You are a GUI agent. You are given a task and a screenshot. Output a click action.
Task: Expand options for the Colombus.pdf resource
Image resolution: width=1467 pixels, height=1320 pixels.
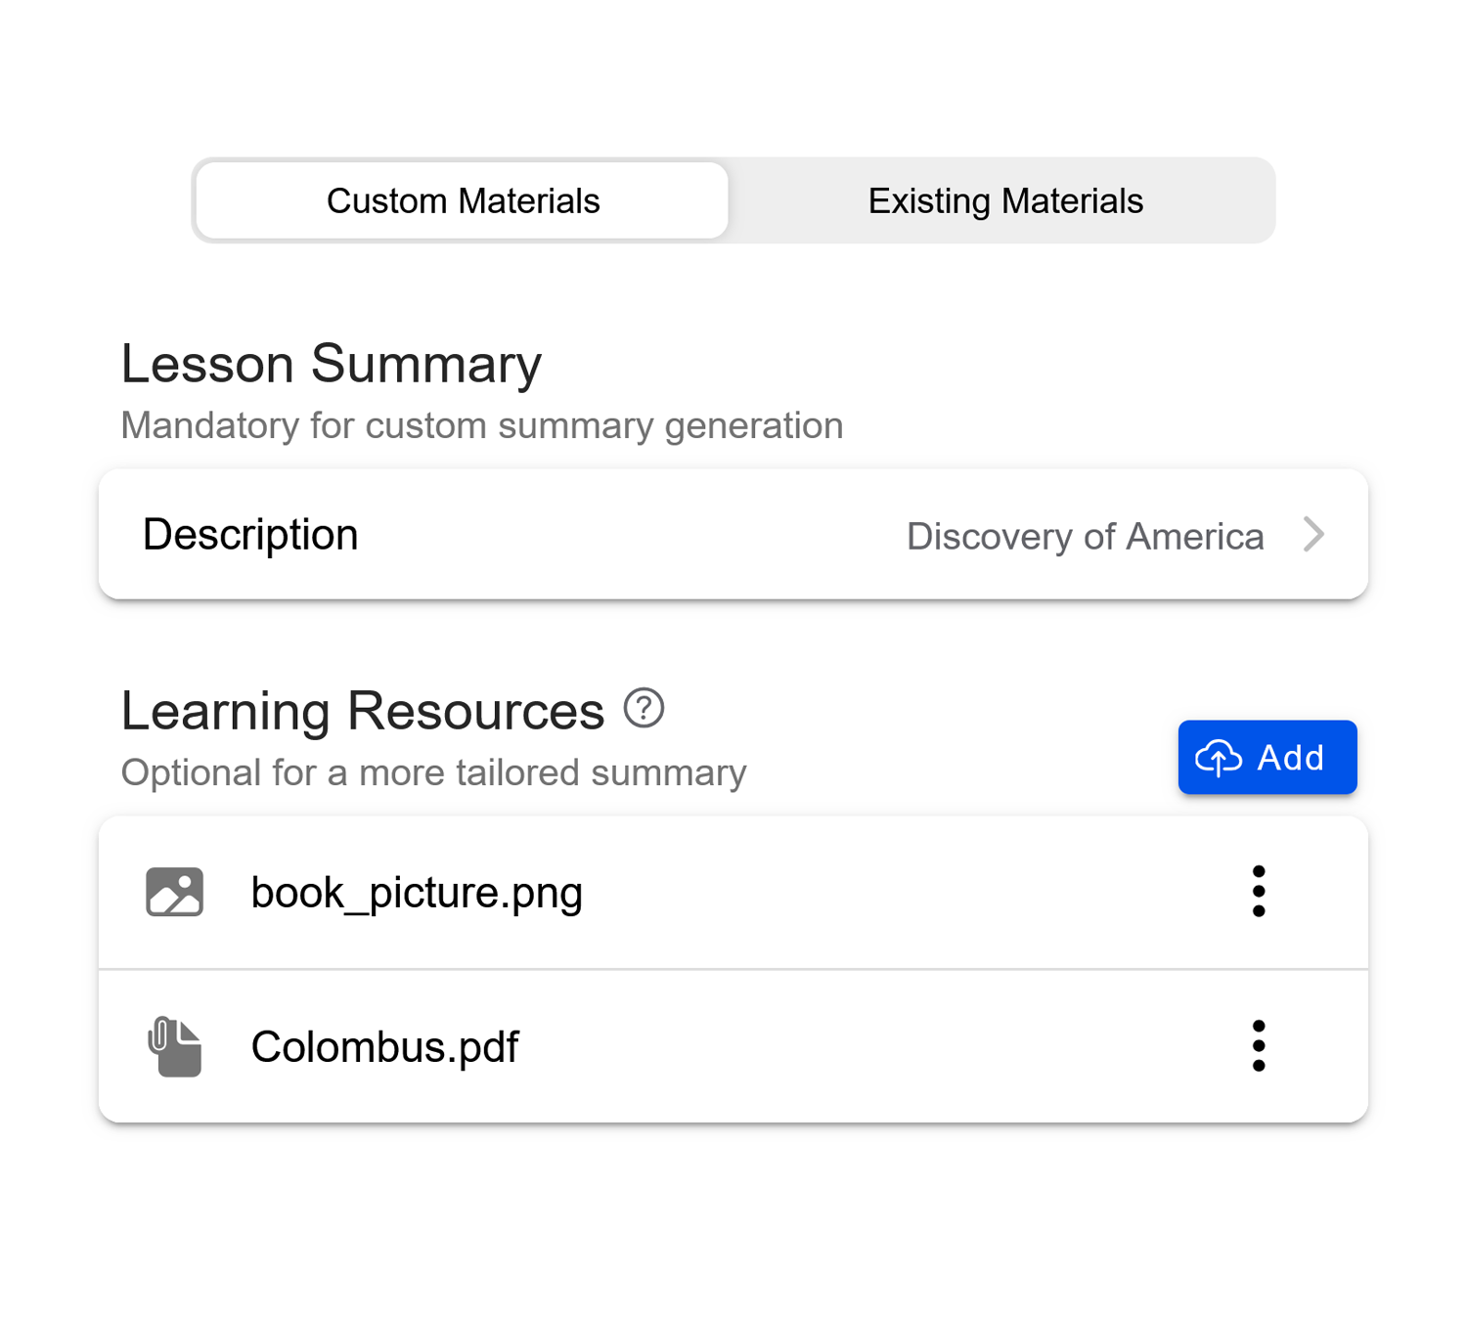[x=1259, y=1045]
